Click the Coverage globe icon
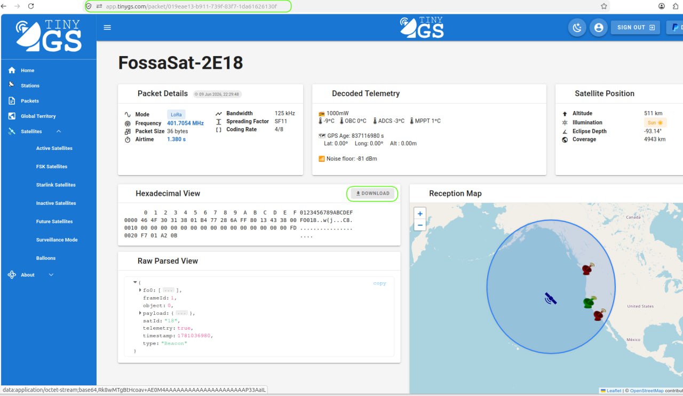Screen dimensions: 683x396 click(x=565, y=139)
